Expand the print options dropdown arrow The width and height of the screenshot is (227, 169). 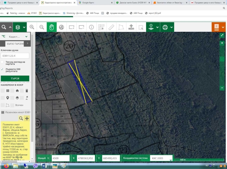click(171, 27)
